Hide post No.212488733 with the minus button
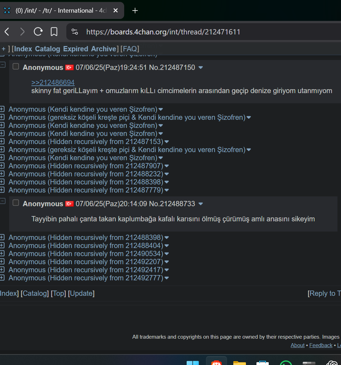The image size is (341, 365). coord(2,201)
